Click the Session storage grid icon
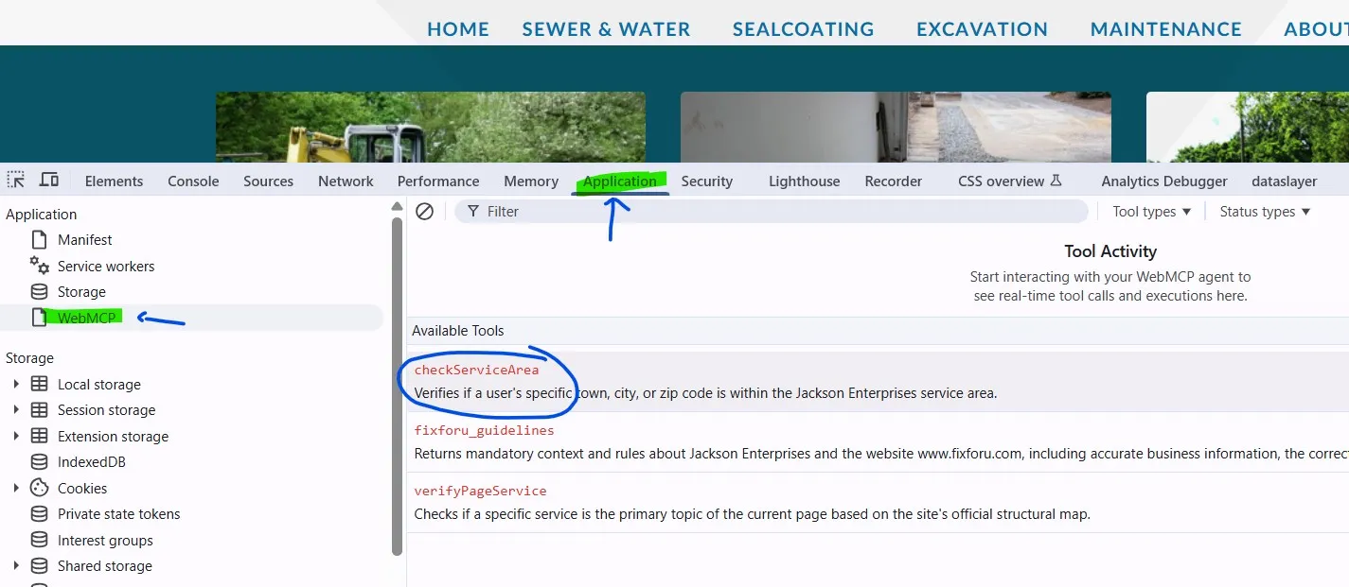1349x587 pixels. pyautogui.click(x=40, y=410)
